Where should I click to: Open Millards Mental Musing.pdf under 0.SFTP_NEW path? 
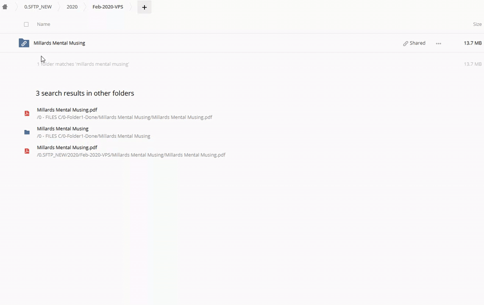coord(67,147)
